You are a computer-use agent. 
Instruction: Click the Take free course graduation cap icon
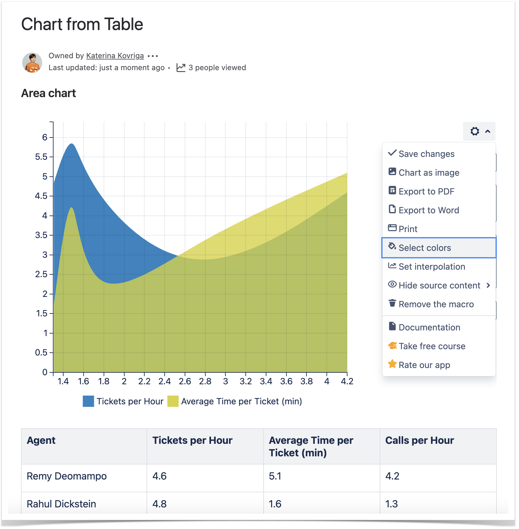tap(392, 346)
